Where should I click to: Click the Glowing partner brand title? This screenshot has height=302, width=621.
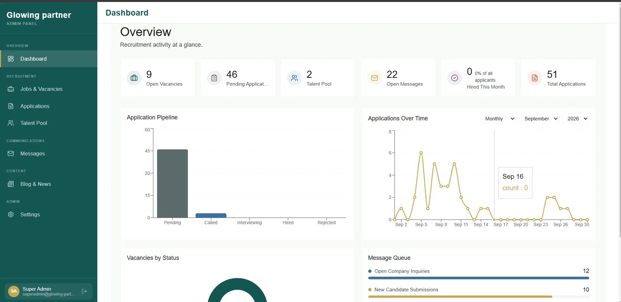(x=39, y=15)
